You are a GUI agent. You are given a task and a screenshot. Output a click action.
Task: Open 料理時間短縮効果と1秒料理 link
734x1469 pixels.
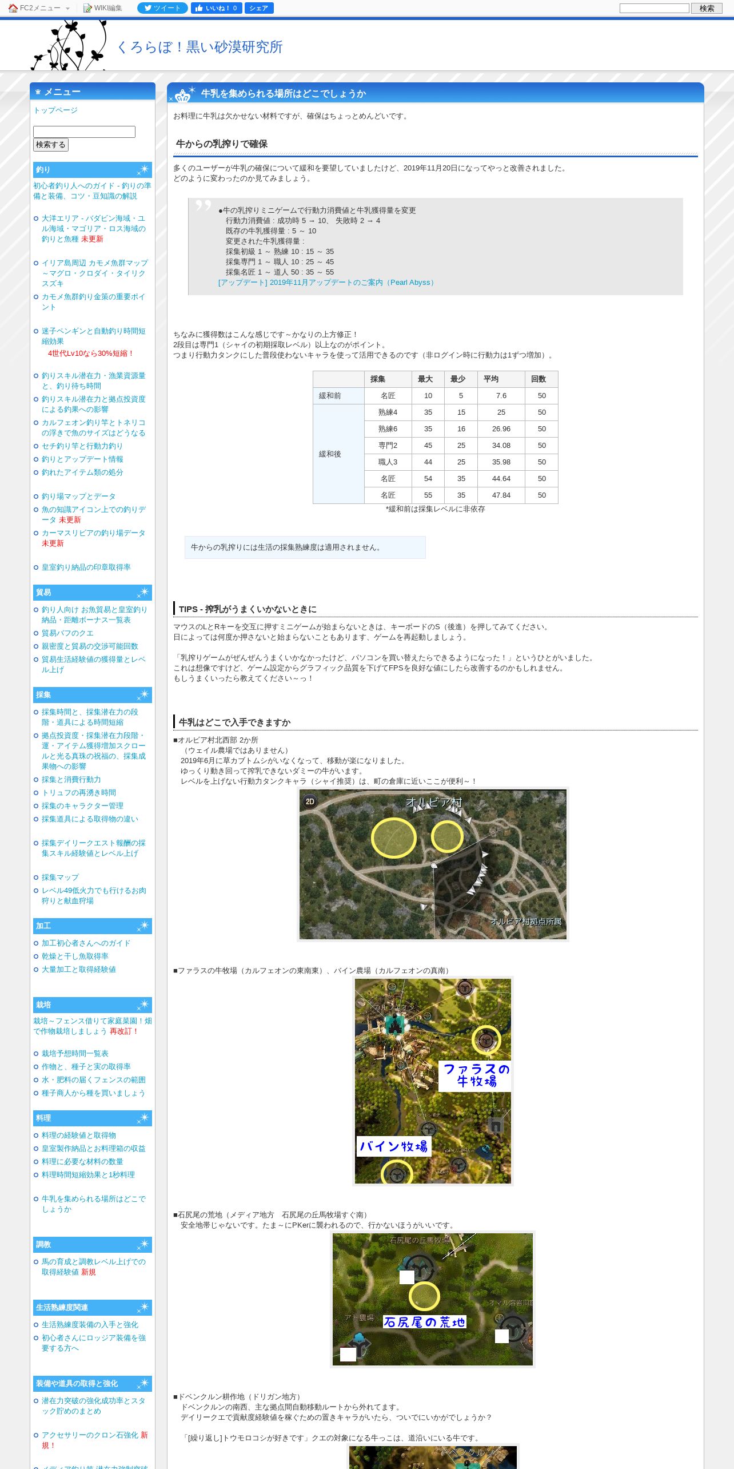[88, 1174]
